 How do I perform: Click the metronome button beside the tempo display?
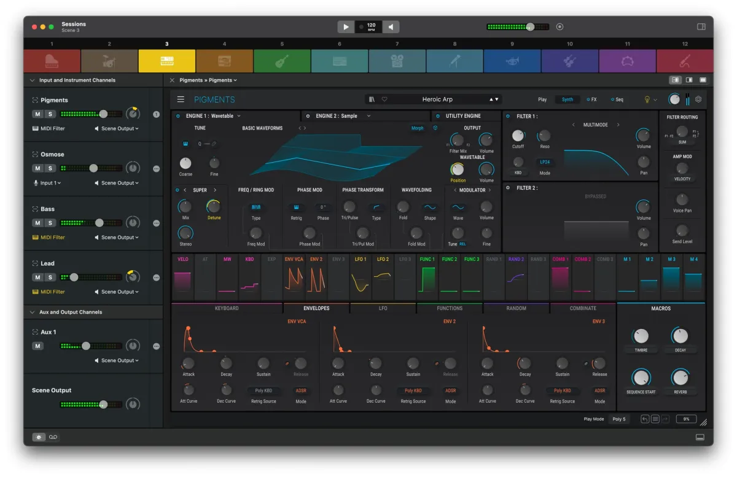(x=391, y=27)
